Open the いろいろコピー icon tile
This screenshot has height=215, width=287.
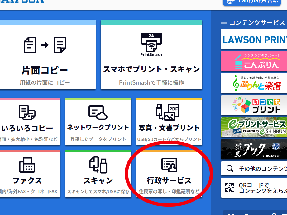click(x=27, y=112)
